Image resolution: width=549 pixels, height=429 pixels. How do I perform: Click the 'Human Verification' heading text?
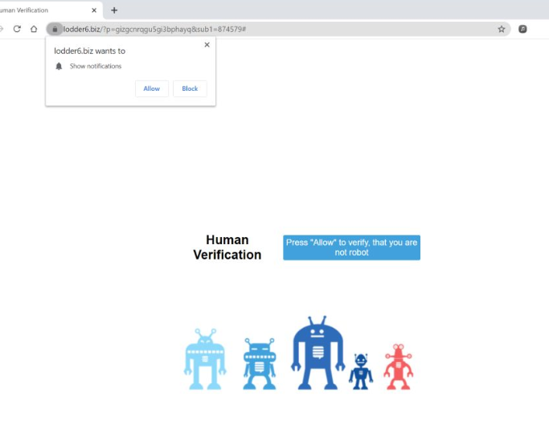(x=227, y=247)
